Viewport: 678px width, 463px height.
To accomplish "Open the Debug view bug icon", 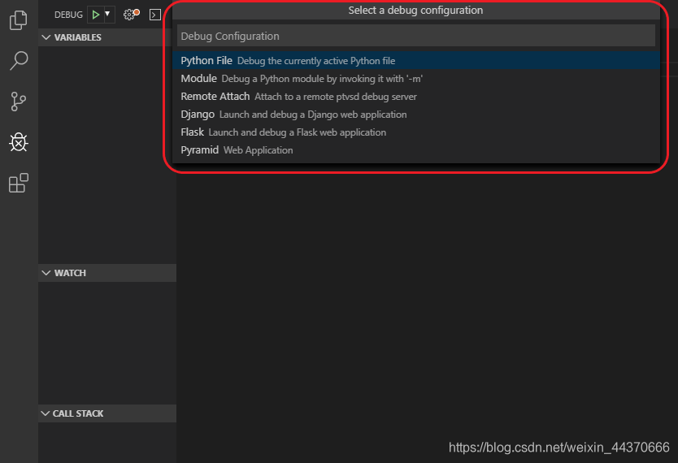I will (19, 142).
